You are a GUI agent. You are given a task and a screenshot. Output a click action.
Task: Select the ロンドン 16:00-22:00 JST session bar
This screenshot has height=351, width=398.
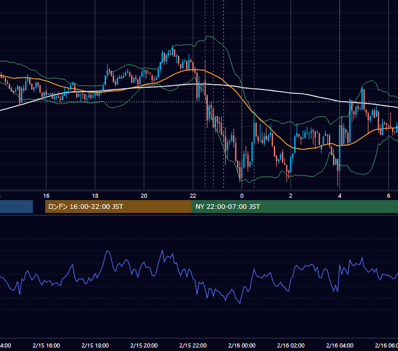(x=118, y=207)
